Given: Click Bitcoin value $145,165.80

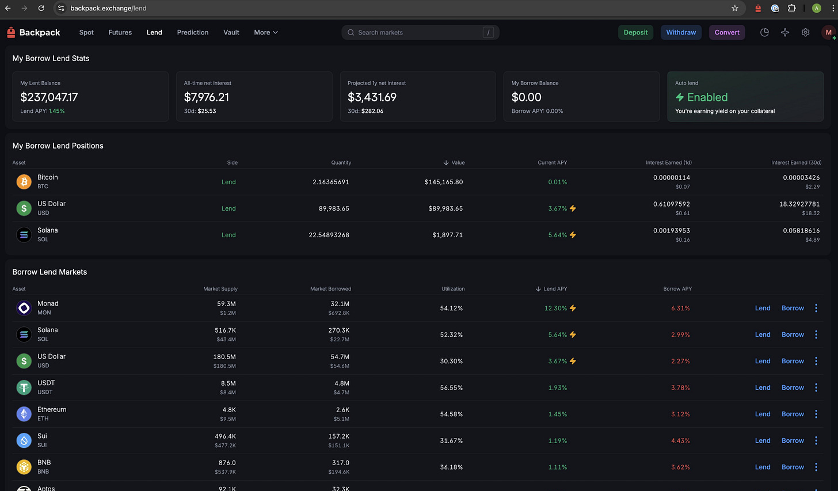Looking at the screenshot, I should coord(444,182).
